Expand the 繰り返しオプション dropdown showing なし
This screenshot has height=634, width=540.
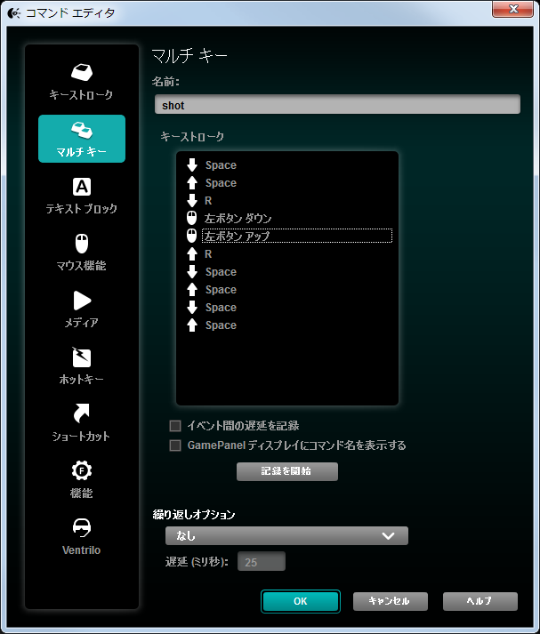click(x=286, y=536)
